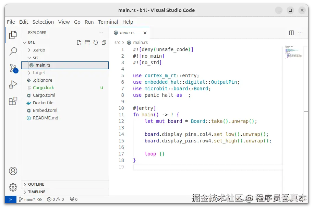Open the Dockerfile
Image resolution: width=313 pixels, height=209 pixels.
(65, 103)
